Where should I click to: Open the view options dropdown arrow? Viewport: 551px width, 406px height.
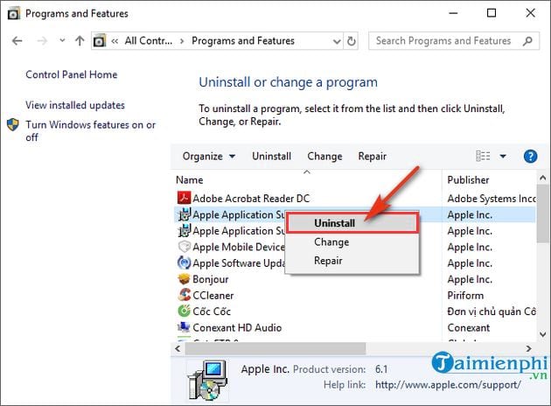pyautogui.click(x=503, y=156)
